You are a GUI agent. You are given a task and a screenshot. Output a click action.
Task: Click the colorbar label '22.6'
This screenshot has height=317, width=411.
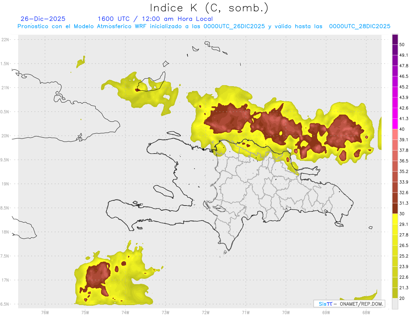coord(404,277)
